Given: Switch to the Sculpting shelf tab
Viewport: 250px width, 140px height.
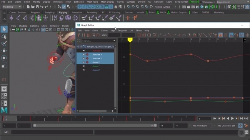Looking at the screenshot, I should click(50, 12).
